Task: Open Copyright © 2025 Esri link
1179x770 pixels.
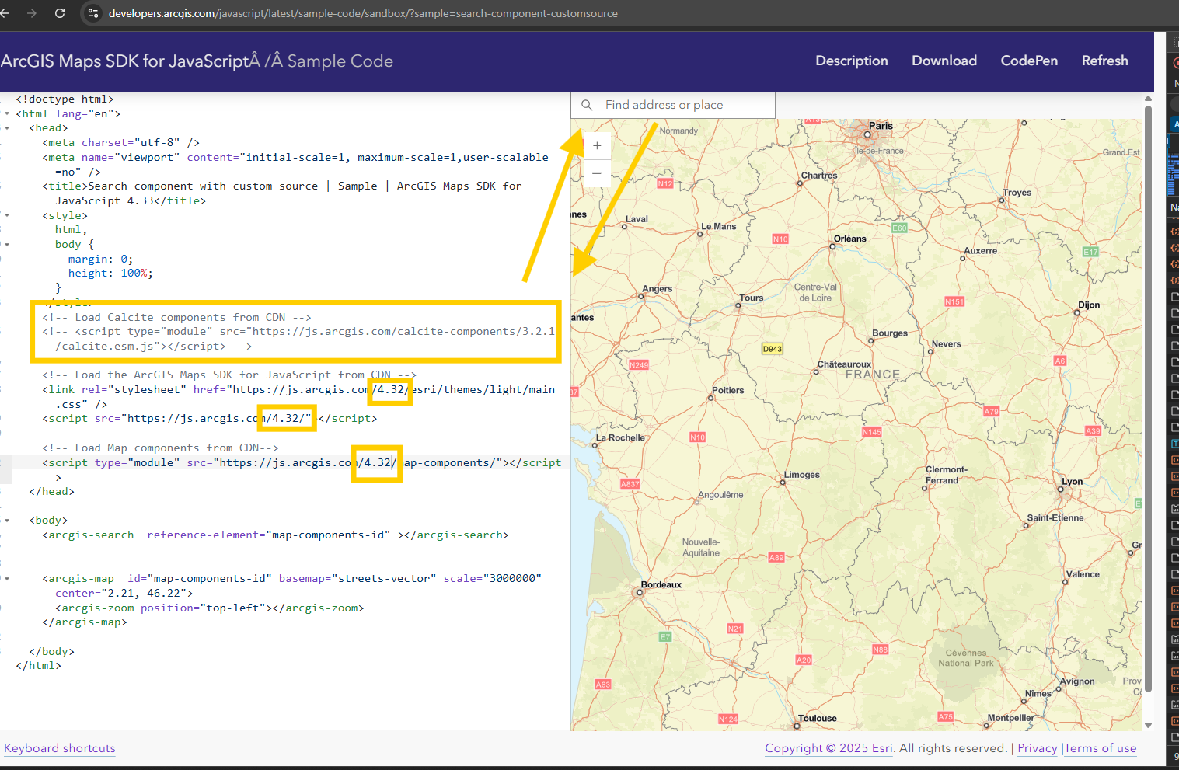Action: (x=828, y=748)
